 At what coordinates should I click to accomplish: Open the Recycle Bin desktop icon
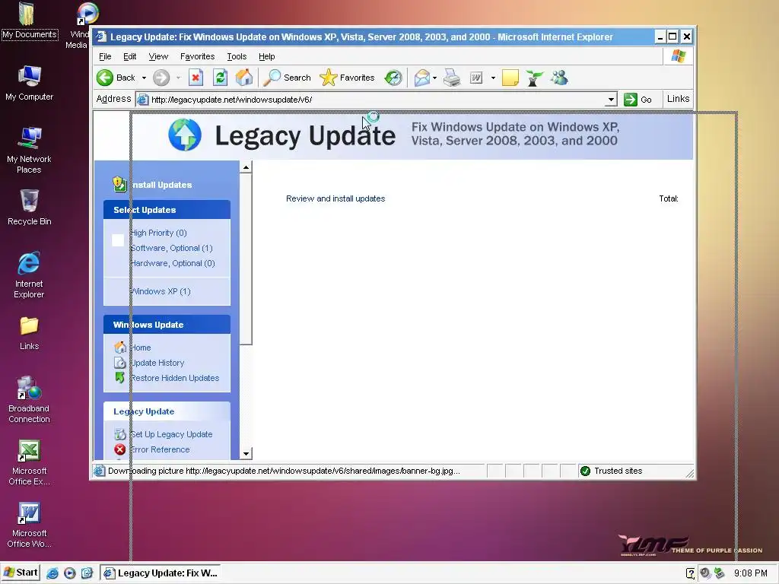(30, 208)
